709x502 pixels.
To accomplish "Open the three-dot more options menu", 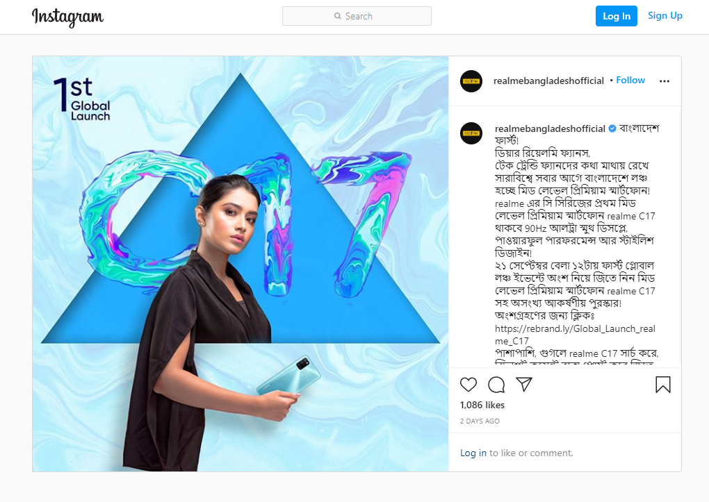I will [x=665, y=81].
